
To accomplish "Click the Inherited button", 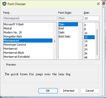I will coord(69,91).
